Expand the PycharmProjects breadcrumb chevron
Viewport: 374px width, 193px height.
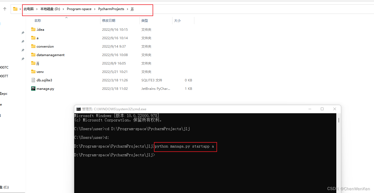tap(127, 9)
